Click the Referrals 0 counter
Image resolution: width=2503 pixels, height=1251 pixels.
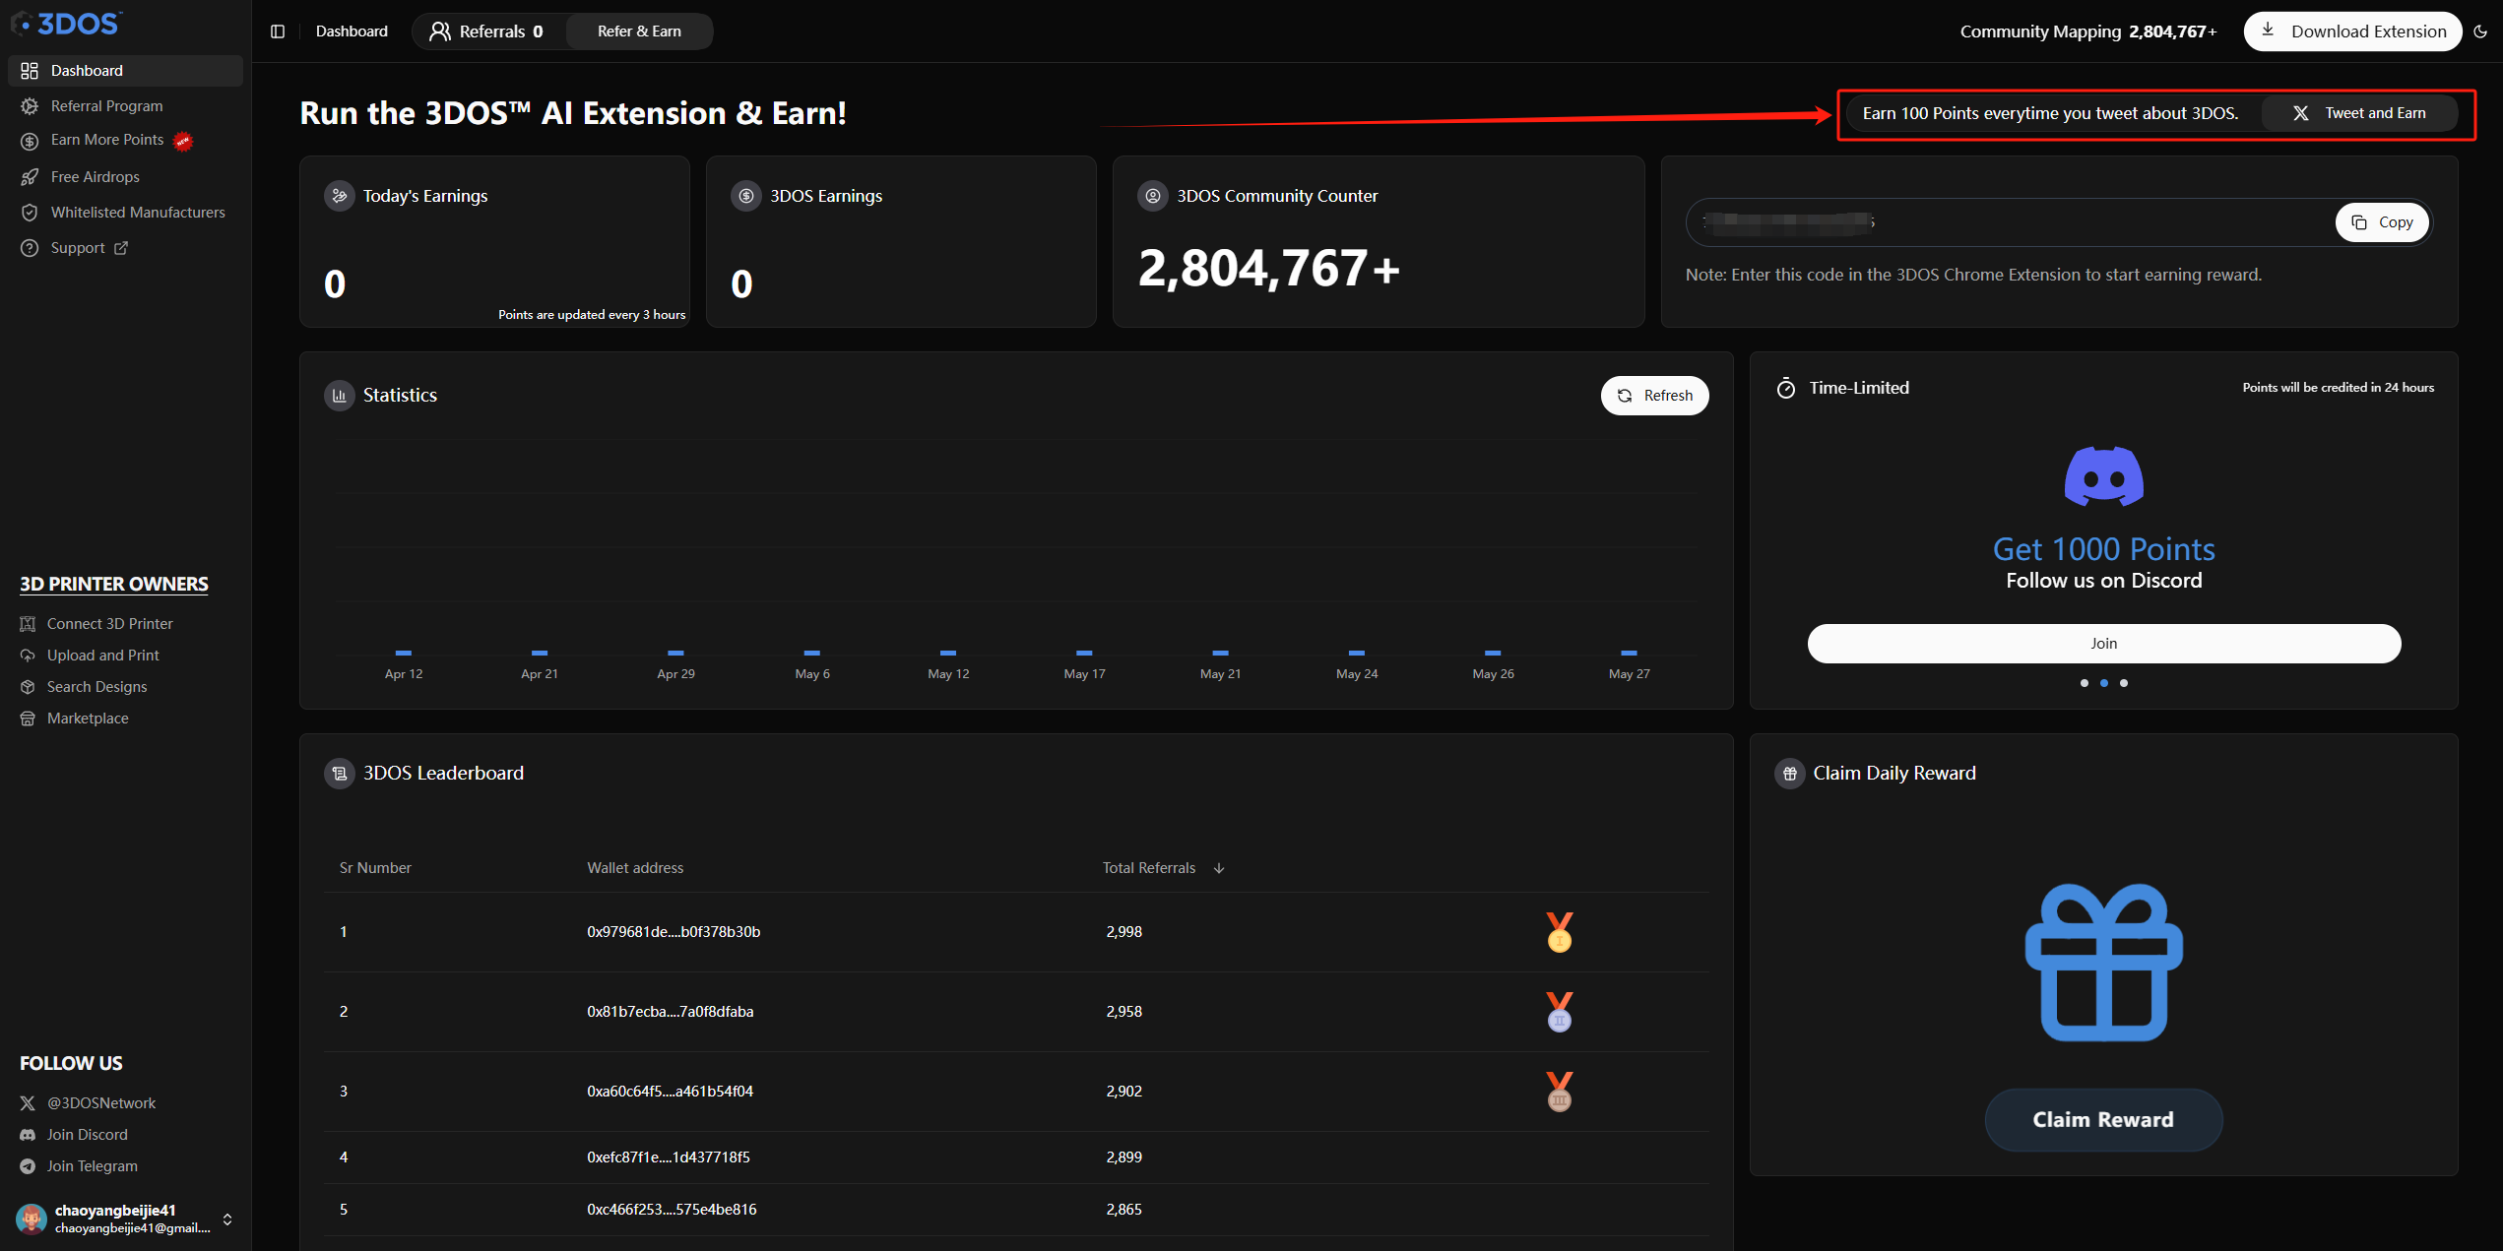(487, 31)
